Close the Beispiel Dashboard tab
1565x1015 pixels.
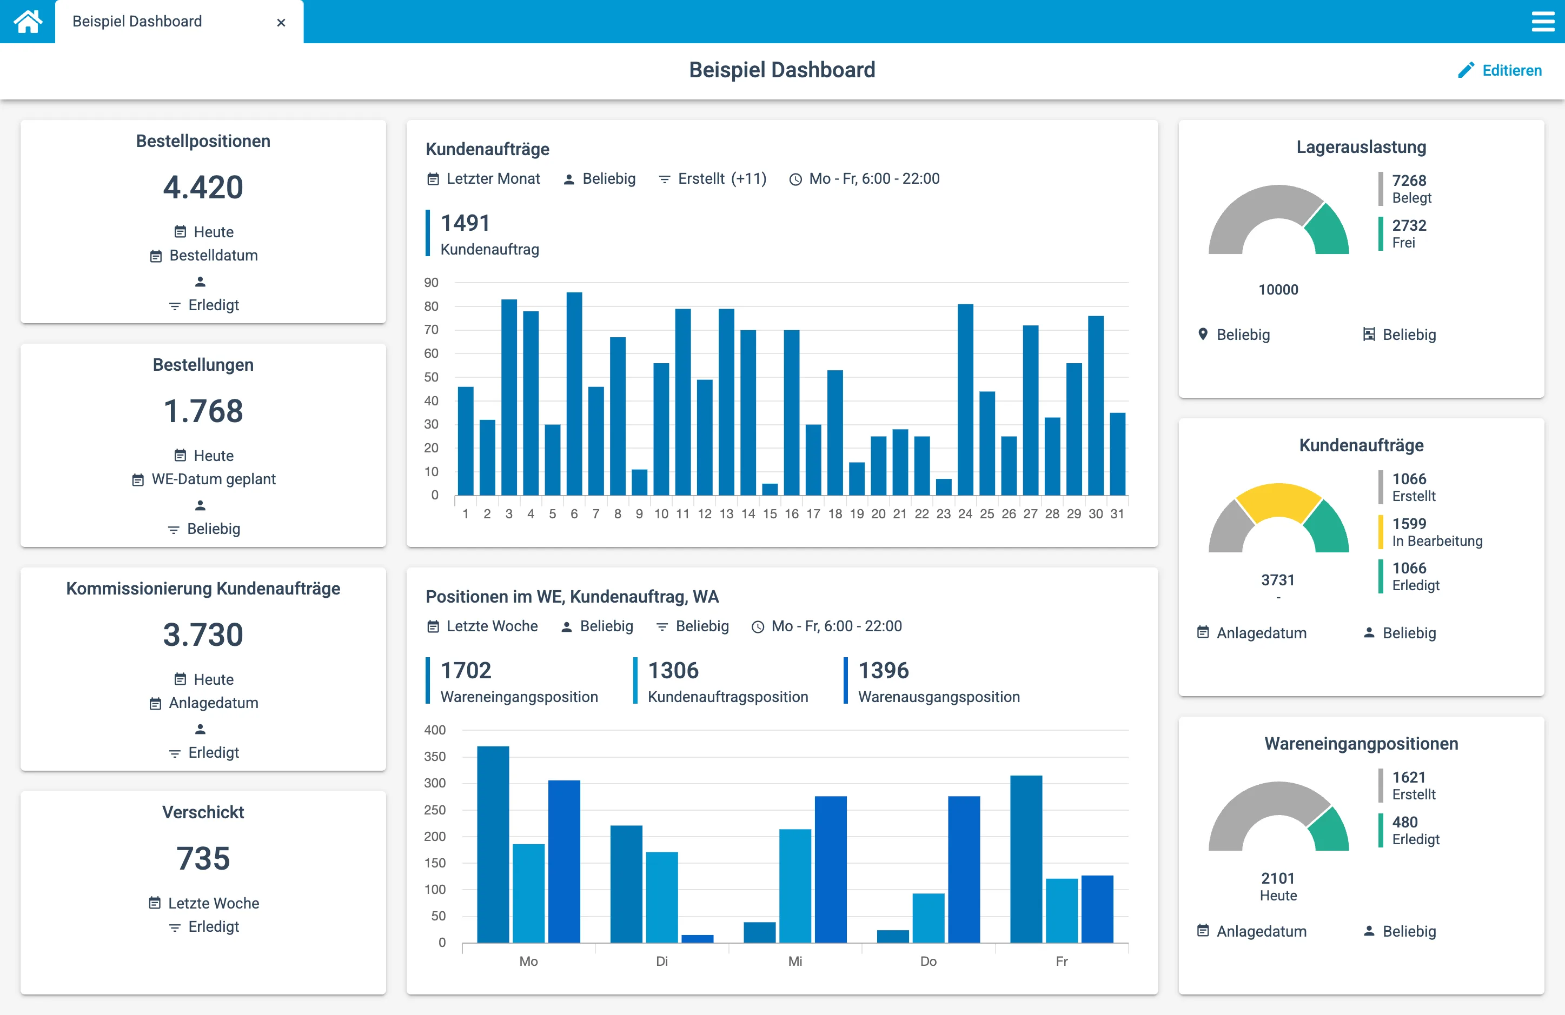pyautogui.click(x=281, y=22)
